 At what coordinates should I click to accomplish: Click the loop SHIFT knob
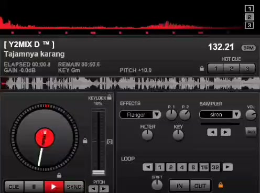click(x=157, y=185)
